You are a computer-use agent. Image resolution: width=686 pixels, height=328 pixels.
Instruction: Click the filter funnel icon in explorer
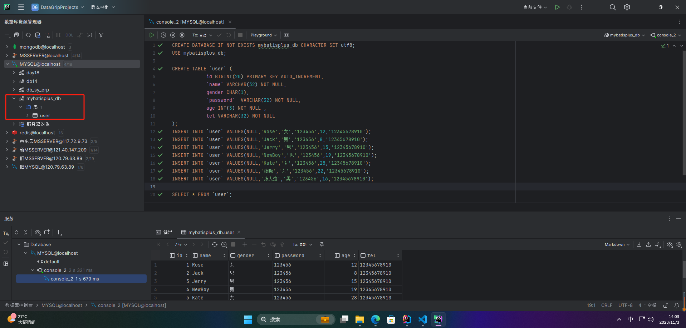point(101,35)
